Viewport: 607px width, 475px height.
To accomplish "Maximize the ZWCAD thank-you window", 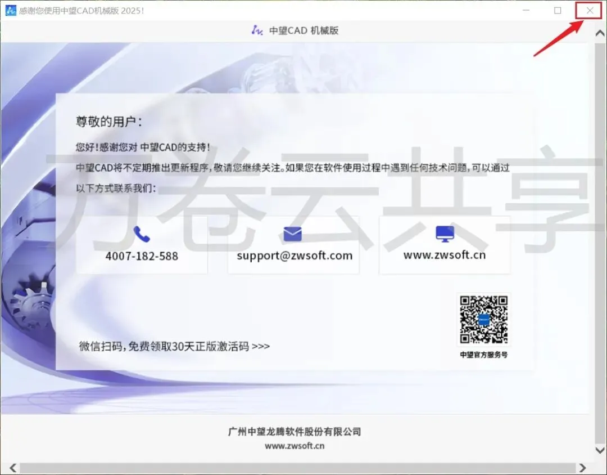I will [558, 11].
